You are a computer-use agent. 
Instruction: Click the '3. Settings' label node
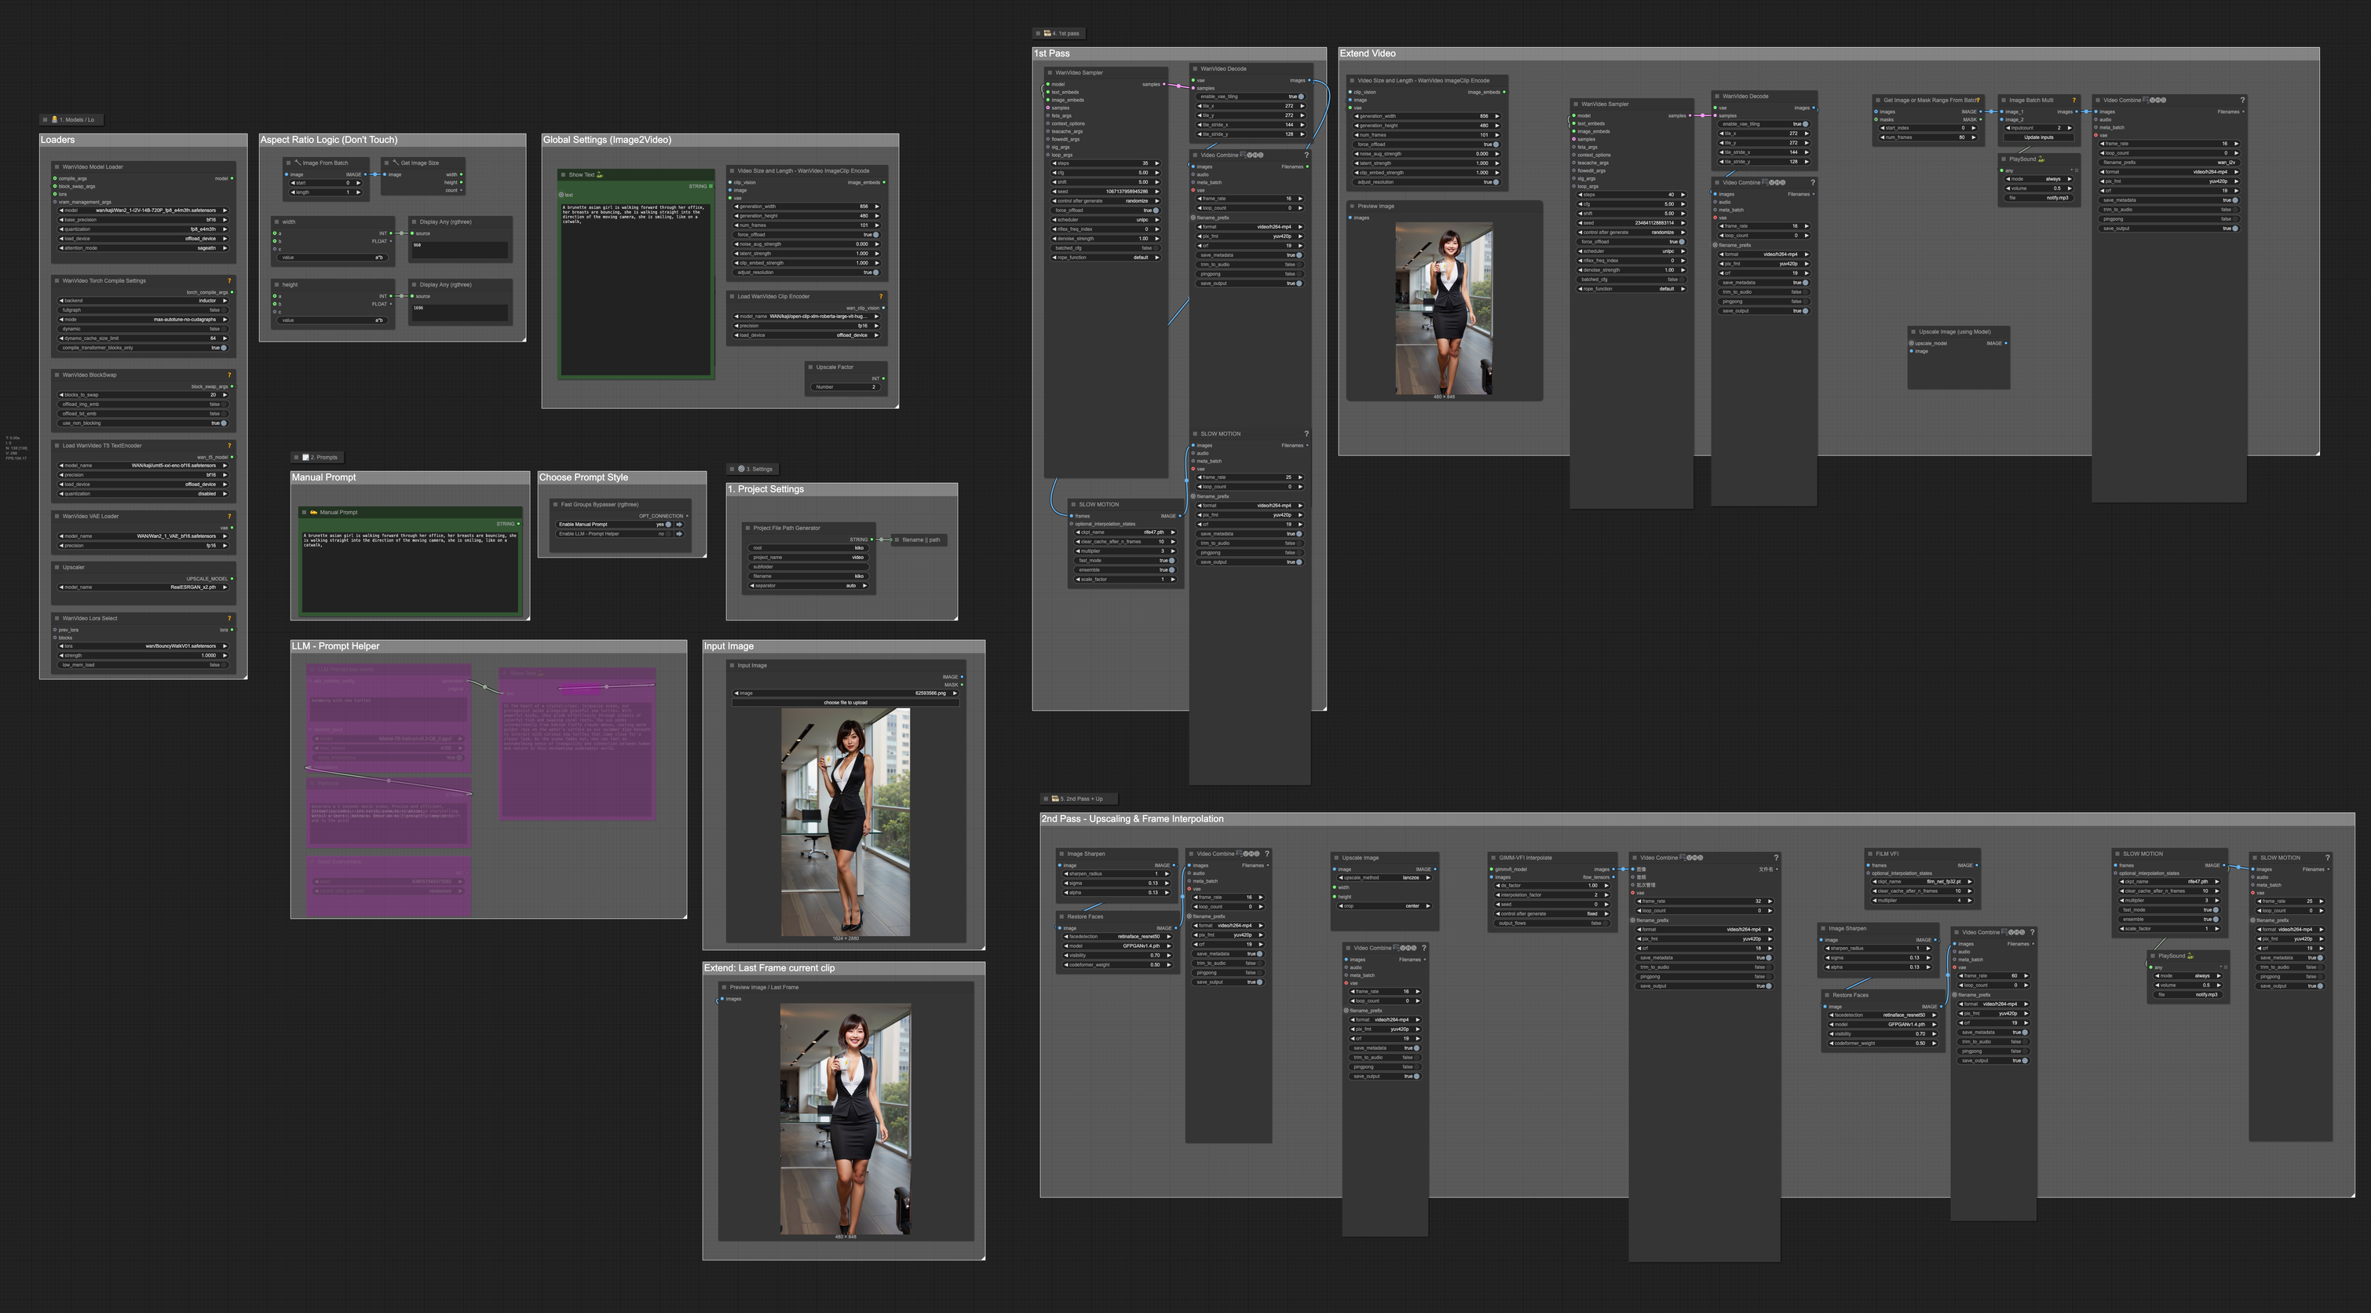click(x=756, y=469)
